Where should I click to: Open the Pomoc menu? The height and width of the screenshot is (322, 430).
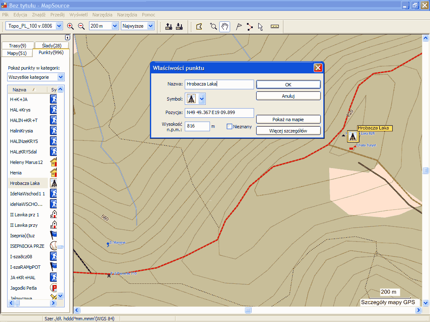148,15
